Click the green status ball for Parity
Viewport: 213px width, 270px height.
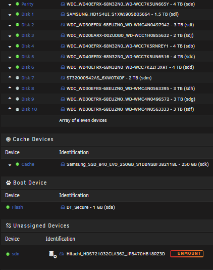tap(17, 4)
